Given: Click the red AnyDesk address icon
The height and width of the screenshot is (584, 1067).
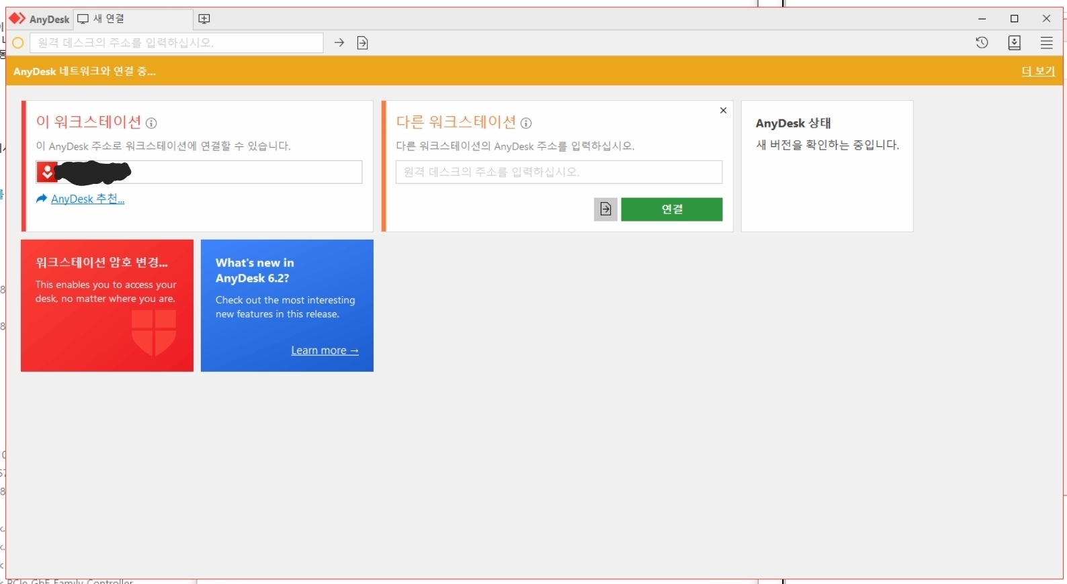Looking at the screenshot, I should (46, 172).
